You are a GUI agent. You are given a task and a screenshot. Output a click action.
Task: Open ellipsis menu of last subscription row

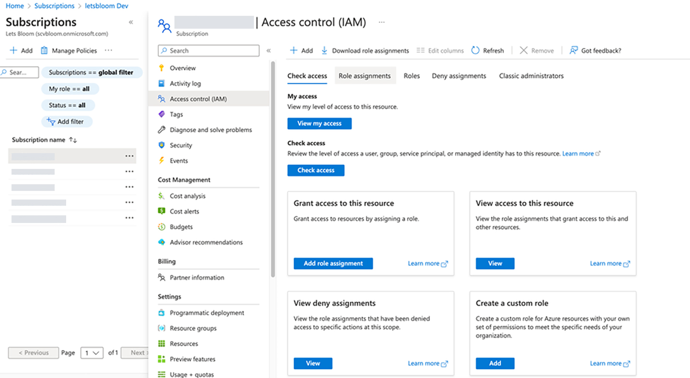pos(129,218)
